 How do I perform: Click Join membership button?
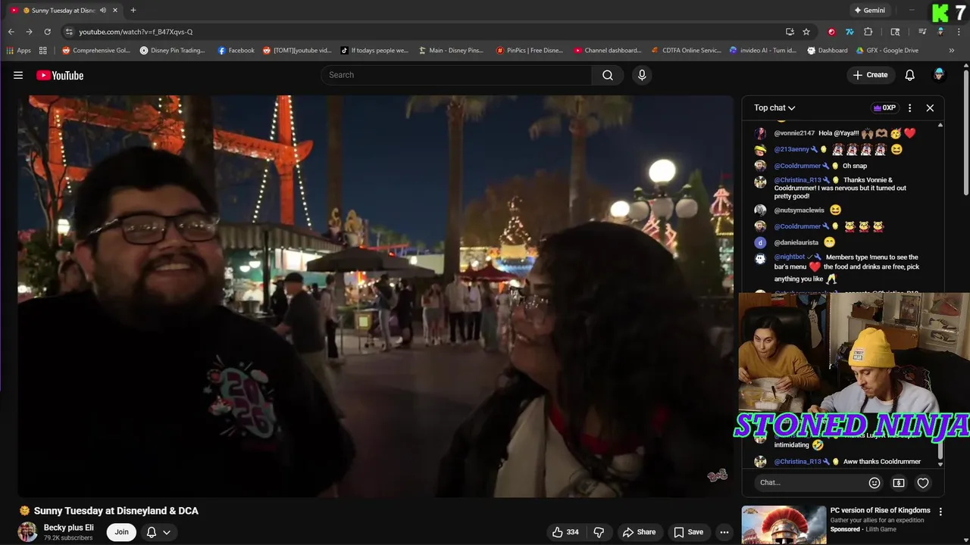pyautogui.click(x=122, y=532)
